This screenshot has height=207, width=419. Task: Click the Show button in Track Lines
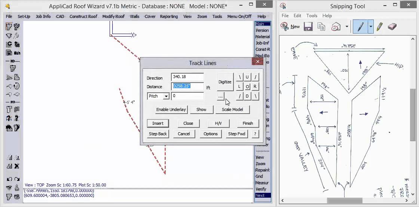[202, 109]
